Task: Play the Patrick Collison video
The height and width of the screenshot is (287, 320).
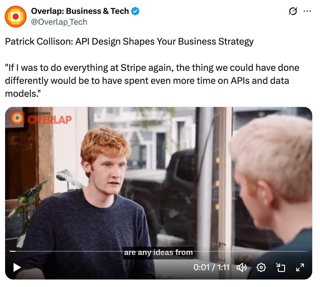Action: click(17, 267)
